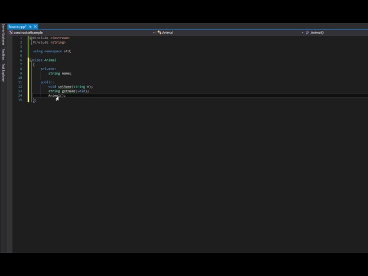Open the Server Explorer side tab
The width and height of the screenshot is (368, 276).
3,34
